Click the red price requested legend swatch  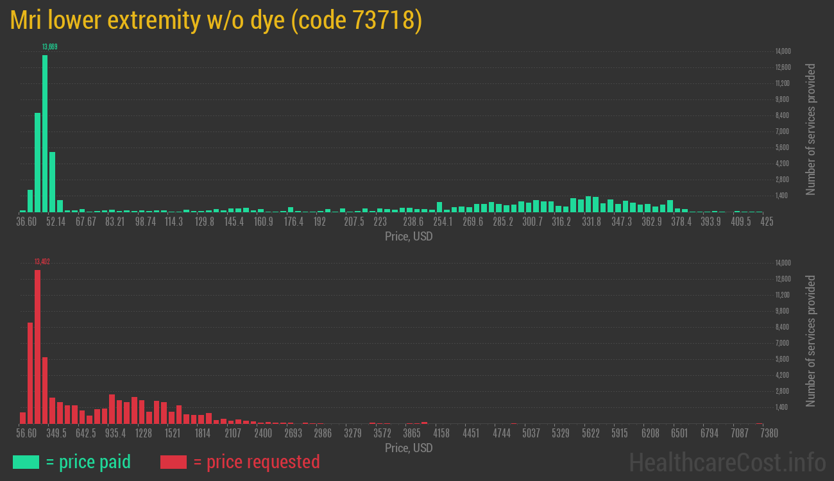tap(173, 462)
